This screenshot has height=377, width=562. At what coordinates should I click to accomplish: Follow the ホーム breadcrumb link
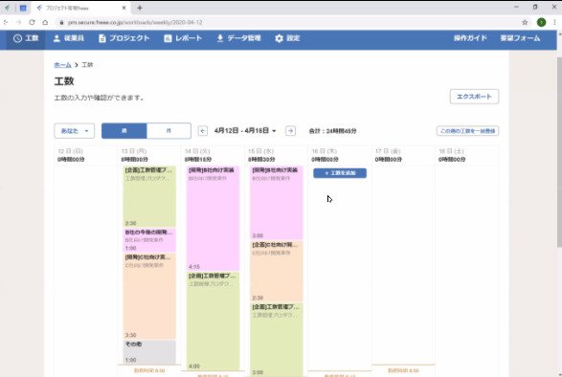tap(62, 65)
